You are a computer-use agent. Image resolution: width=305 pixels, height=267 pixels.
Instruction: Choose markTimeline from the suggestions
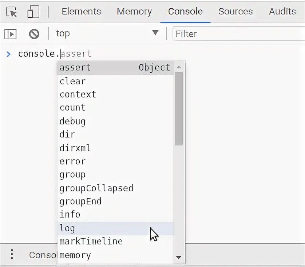pos(91,241)
